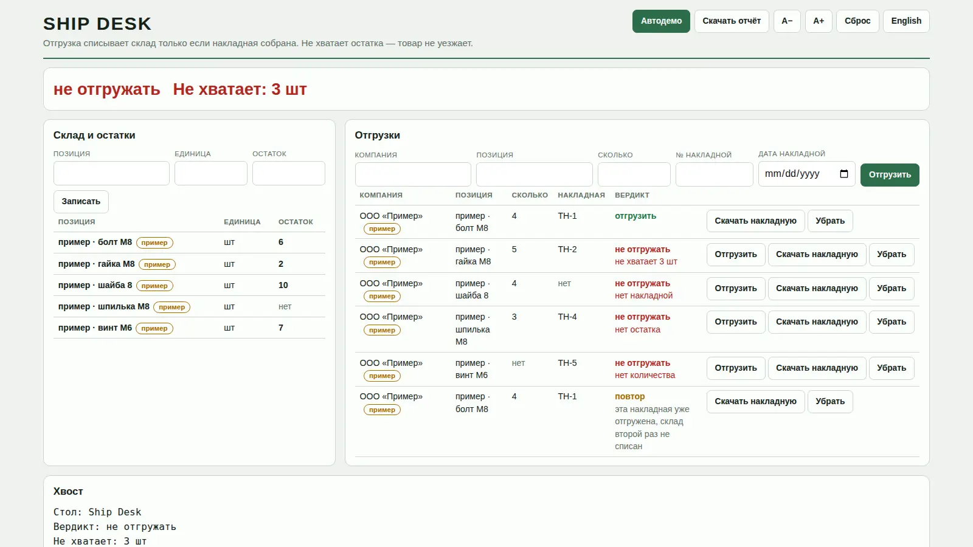Click the 'нет накладной' verdict text
973x547 pixels.
(x=643, y=296)
